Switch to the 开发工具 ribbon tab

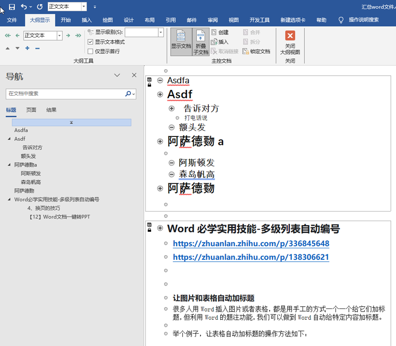point(260,20)
